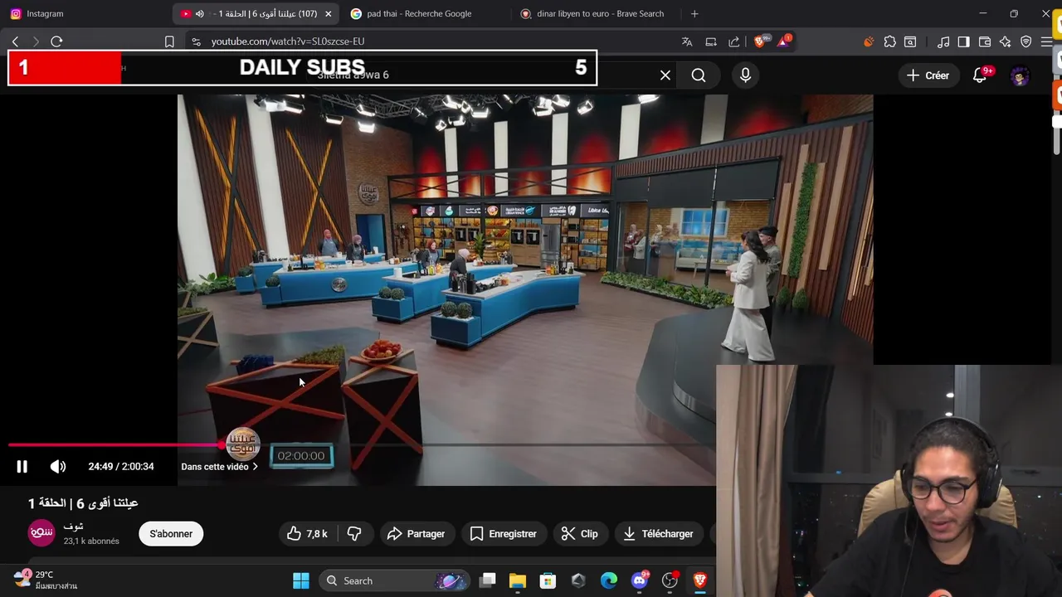
Task: Open the Créer menu
Action: (928, 75)
